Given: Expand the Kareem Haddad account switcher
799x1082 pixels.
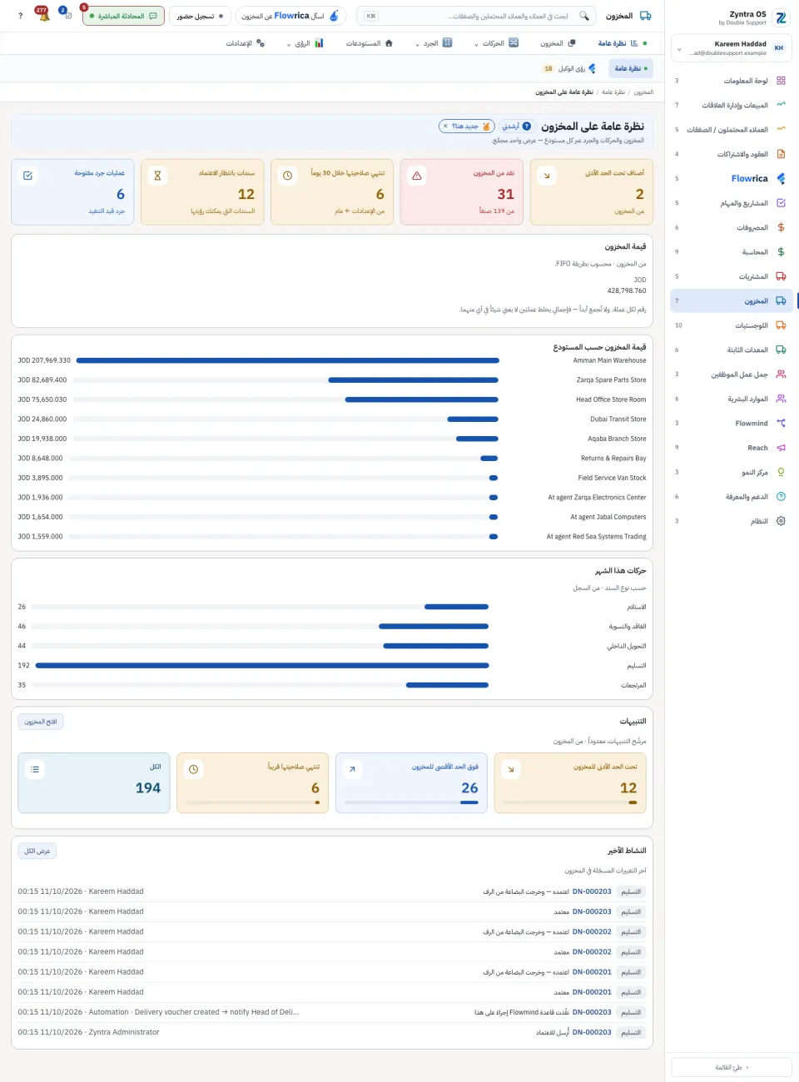Looking at the screenshot, I should (x=732, y=48).
